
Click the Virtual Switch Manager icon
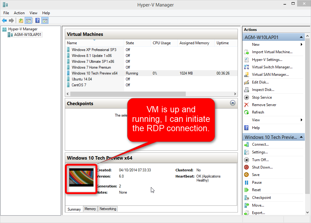[247, 67]
